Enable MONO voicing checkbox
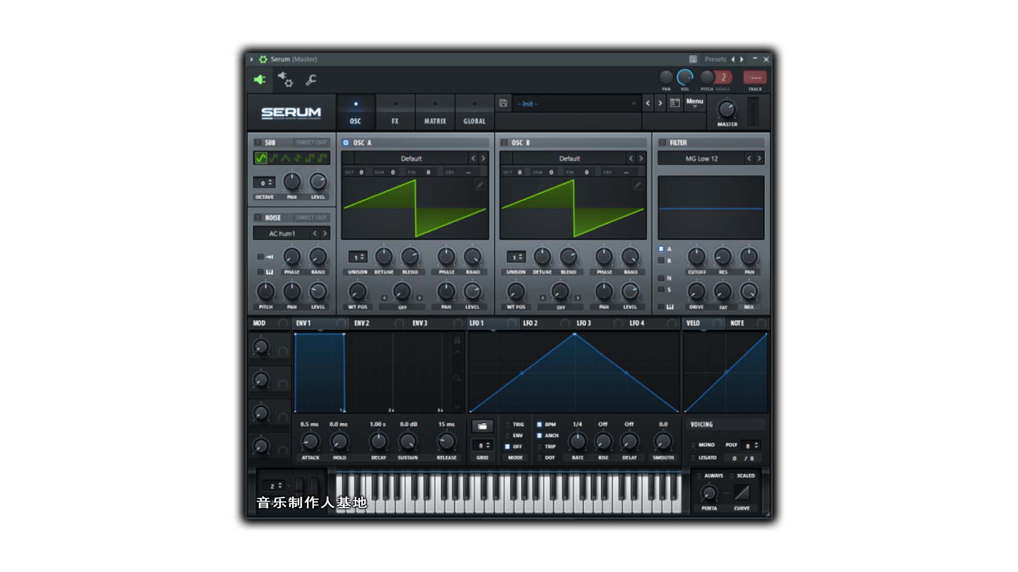Screen dimensions: 1018x572 point(693,445)
